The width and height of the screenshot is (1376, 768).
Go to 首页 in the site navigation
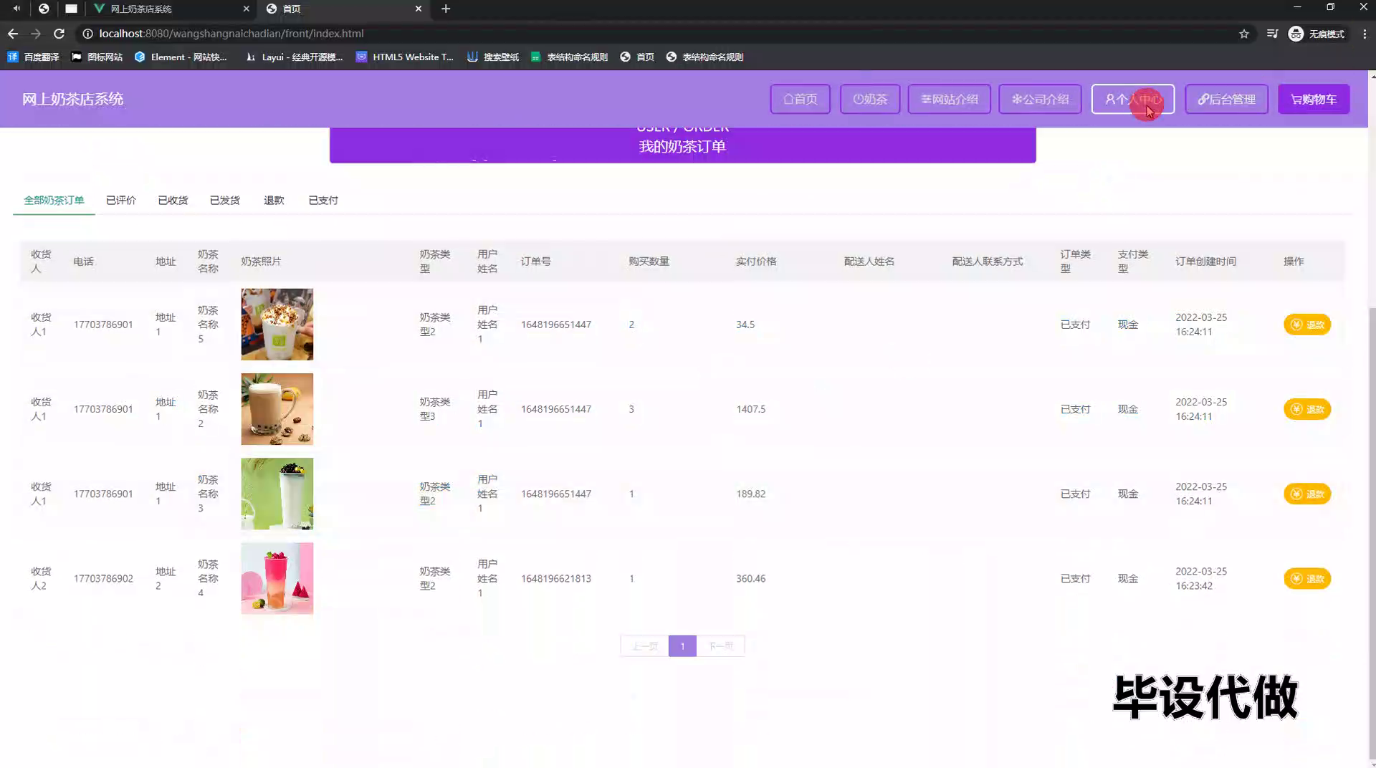[801, 99]
